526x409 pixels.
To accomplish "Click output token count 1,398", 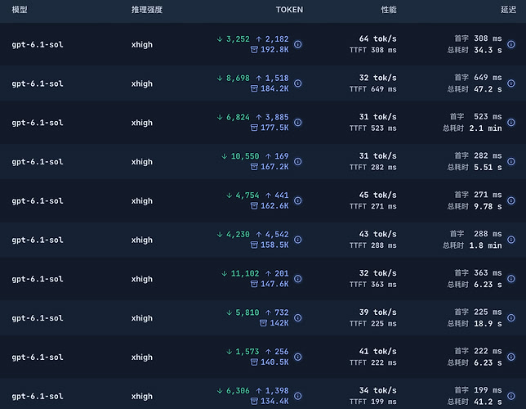I will pos(277,390).
